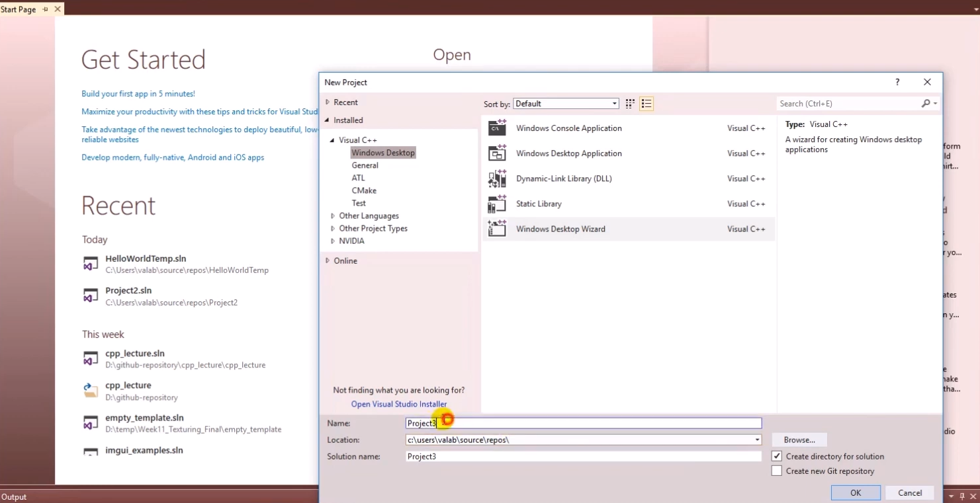
Task: Select Windows Desktop Wizard template icon
Action: pyautogui.click(x=497, y=229)
